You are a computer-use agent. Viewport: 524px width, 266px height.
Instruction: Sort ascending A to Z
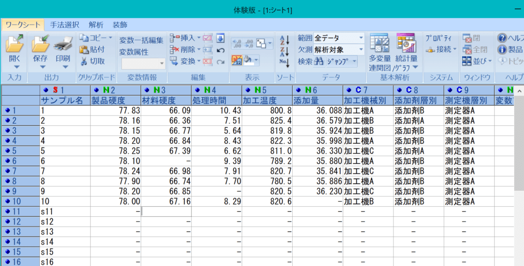(x=285, y=40)
